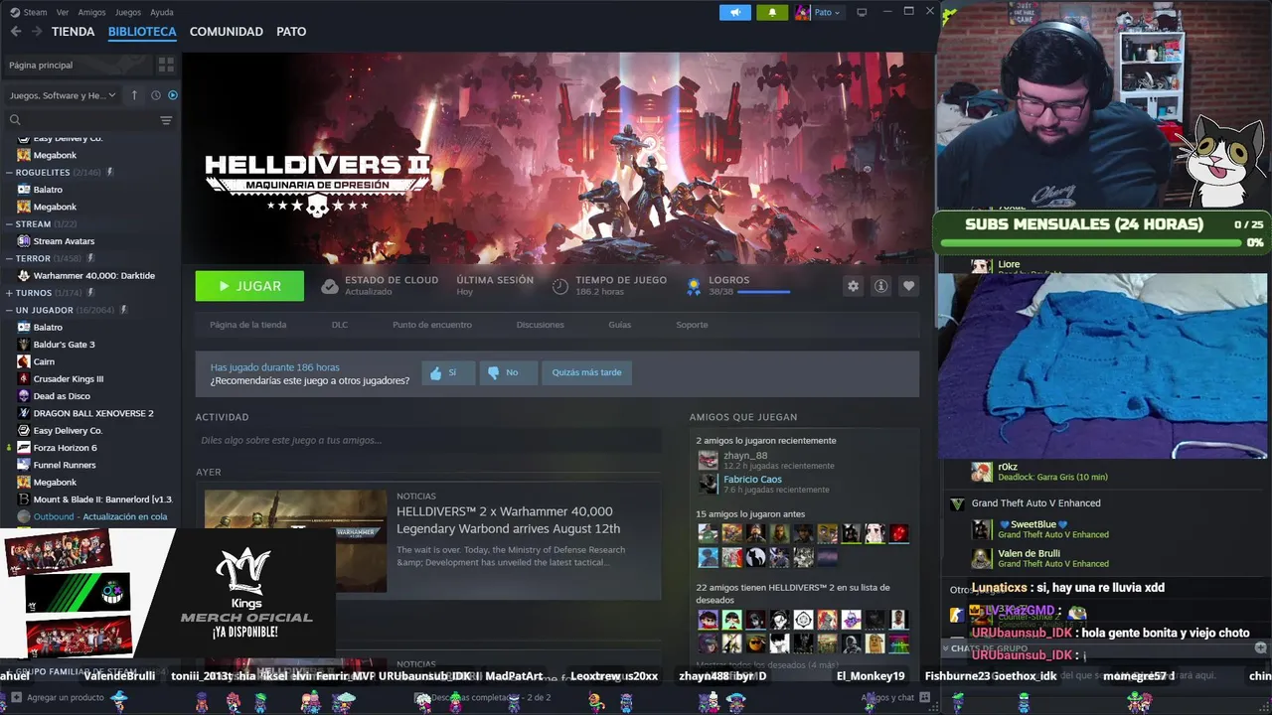Viewport: 1272px width, 715px height.
Task: Open the Ver menu
Action: click(x=63, y=12)
